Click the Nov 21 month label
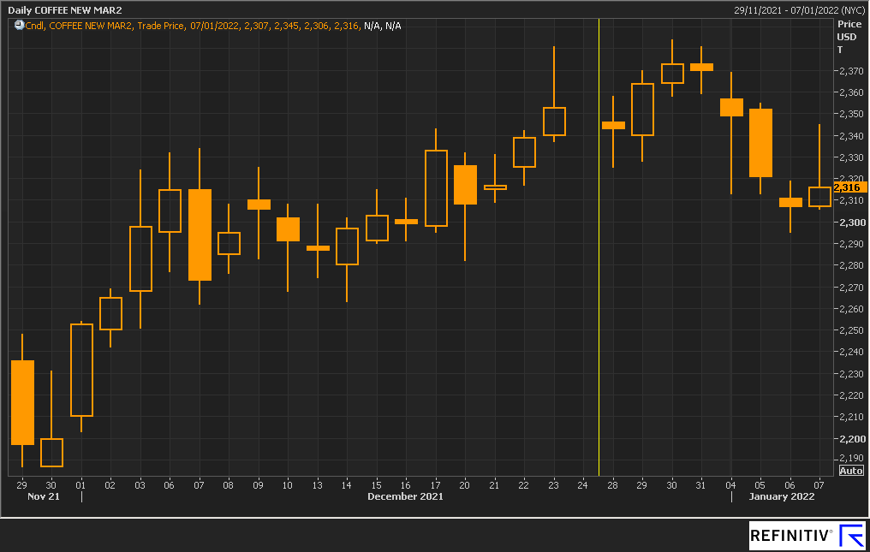The image size is (870, 552). click(x=44, y=496)
